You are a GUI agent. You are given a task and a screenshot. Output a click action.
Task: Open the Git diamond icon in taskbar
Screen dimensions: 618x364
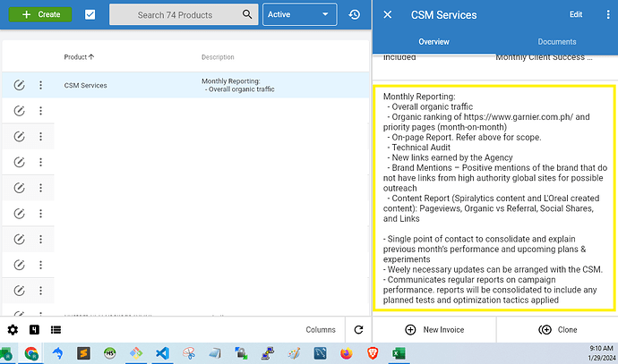point(136,353)
